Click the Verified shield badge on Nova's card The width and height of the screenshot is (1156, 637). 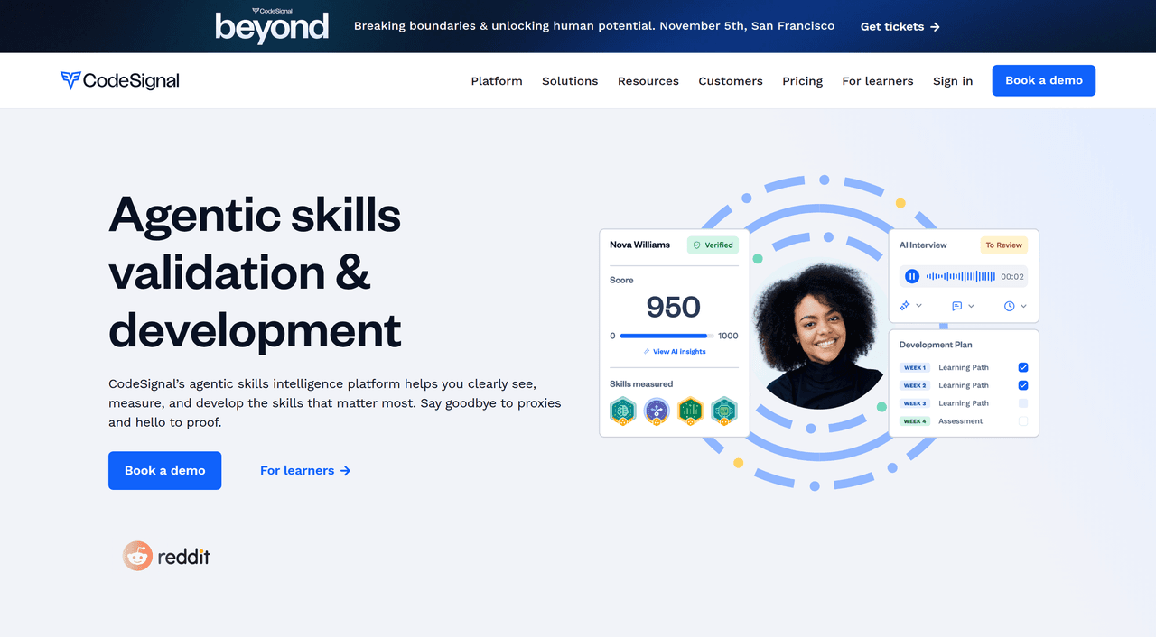pos(713,245)
